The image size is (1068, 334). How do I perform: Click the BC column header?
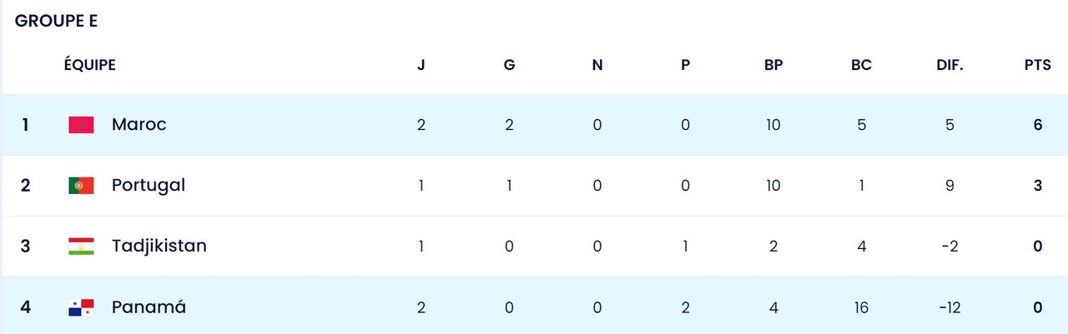pyautogui.click(x=861, y=65)
